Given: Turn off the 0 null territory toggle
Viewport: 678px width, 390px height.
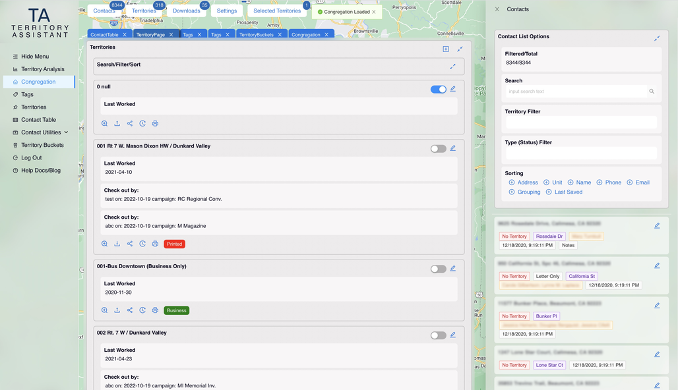Looking at the screenshot, I should click(x=438, y=90).
